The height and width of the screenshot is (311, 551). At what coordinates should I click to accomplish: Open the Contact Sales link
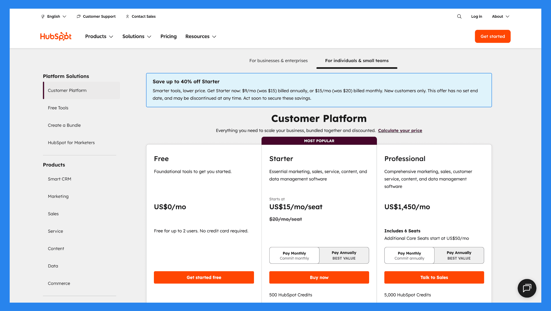click(144, 16)
